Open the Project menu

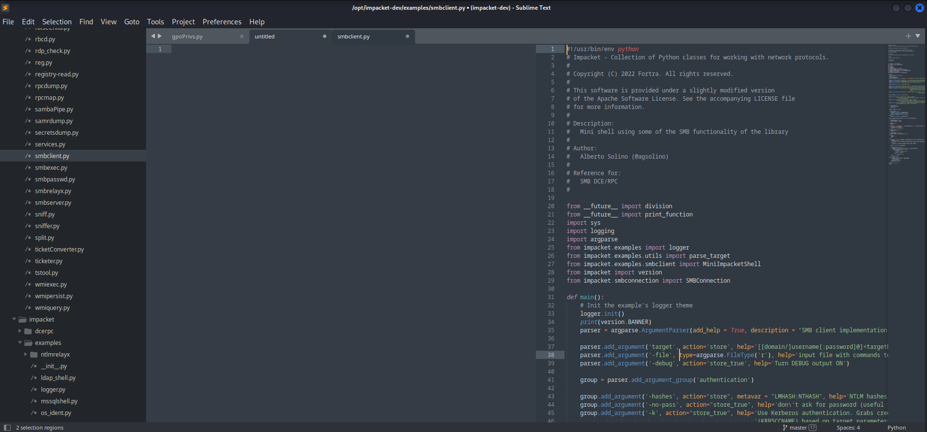183,22
